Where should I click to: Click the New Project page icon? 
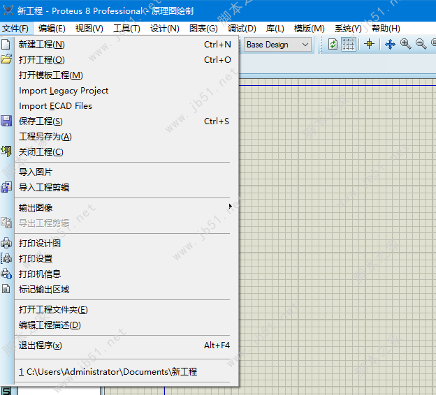pos(6,45)
